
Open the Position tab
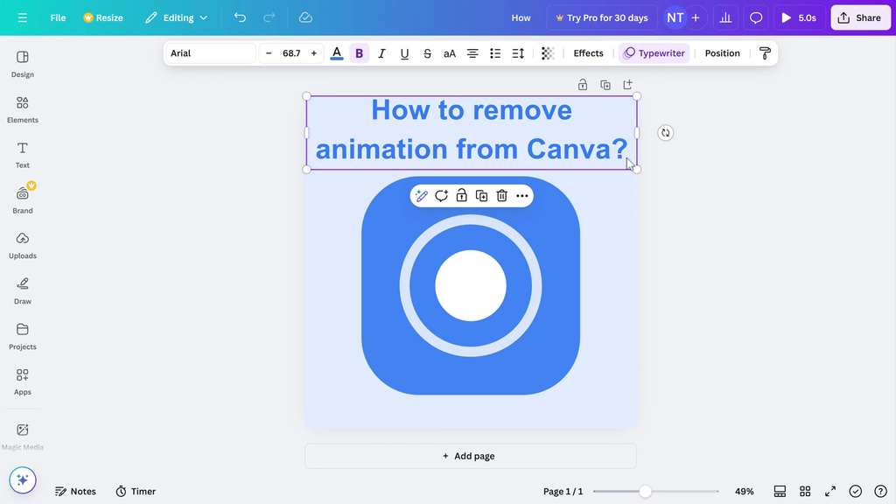(x=722, y=53)
